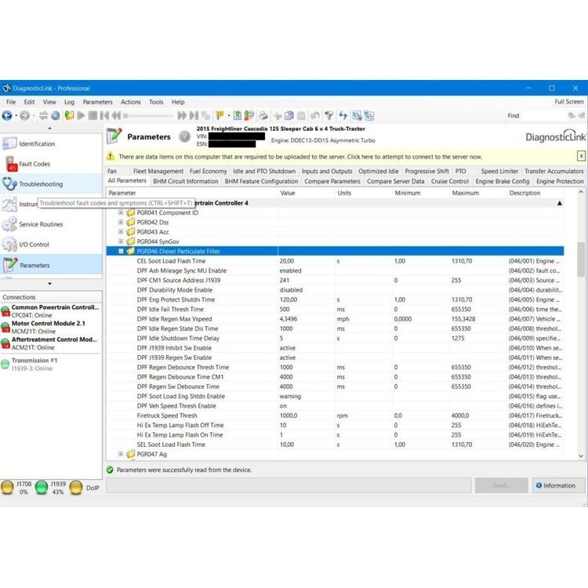Image resolution: width=588 pixels, height=588 pixels.
Task: Open the Troubleshooting panel in sidebar
Action: point(41,184)
